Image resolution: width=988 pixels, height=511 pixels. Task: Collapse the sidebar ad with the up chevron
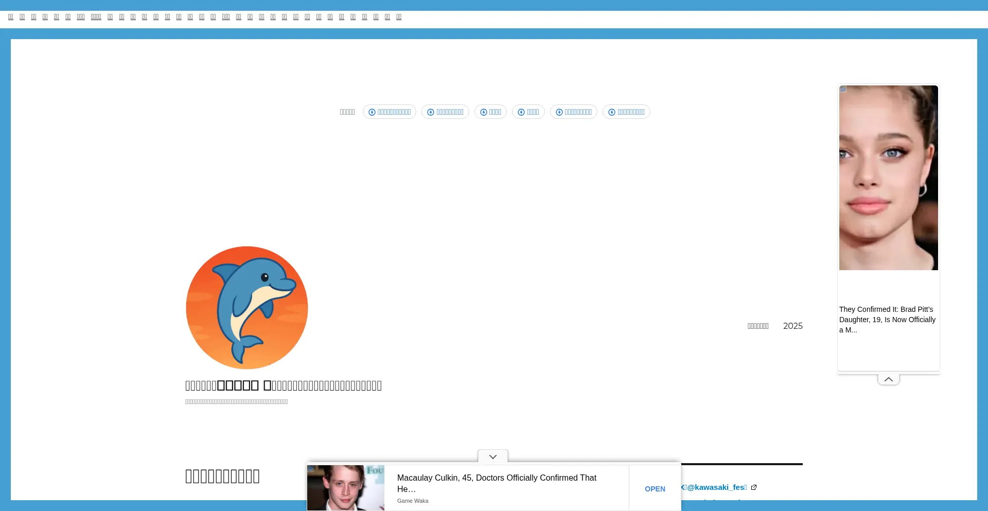(x=888, y=379)
